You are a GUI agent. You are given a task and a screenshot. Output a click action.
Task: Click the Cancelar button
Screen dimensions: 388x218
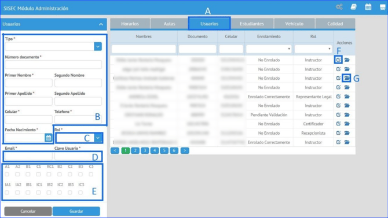(28, 211)
